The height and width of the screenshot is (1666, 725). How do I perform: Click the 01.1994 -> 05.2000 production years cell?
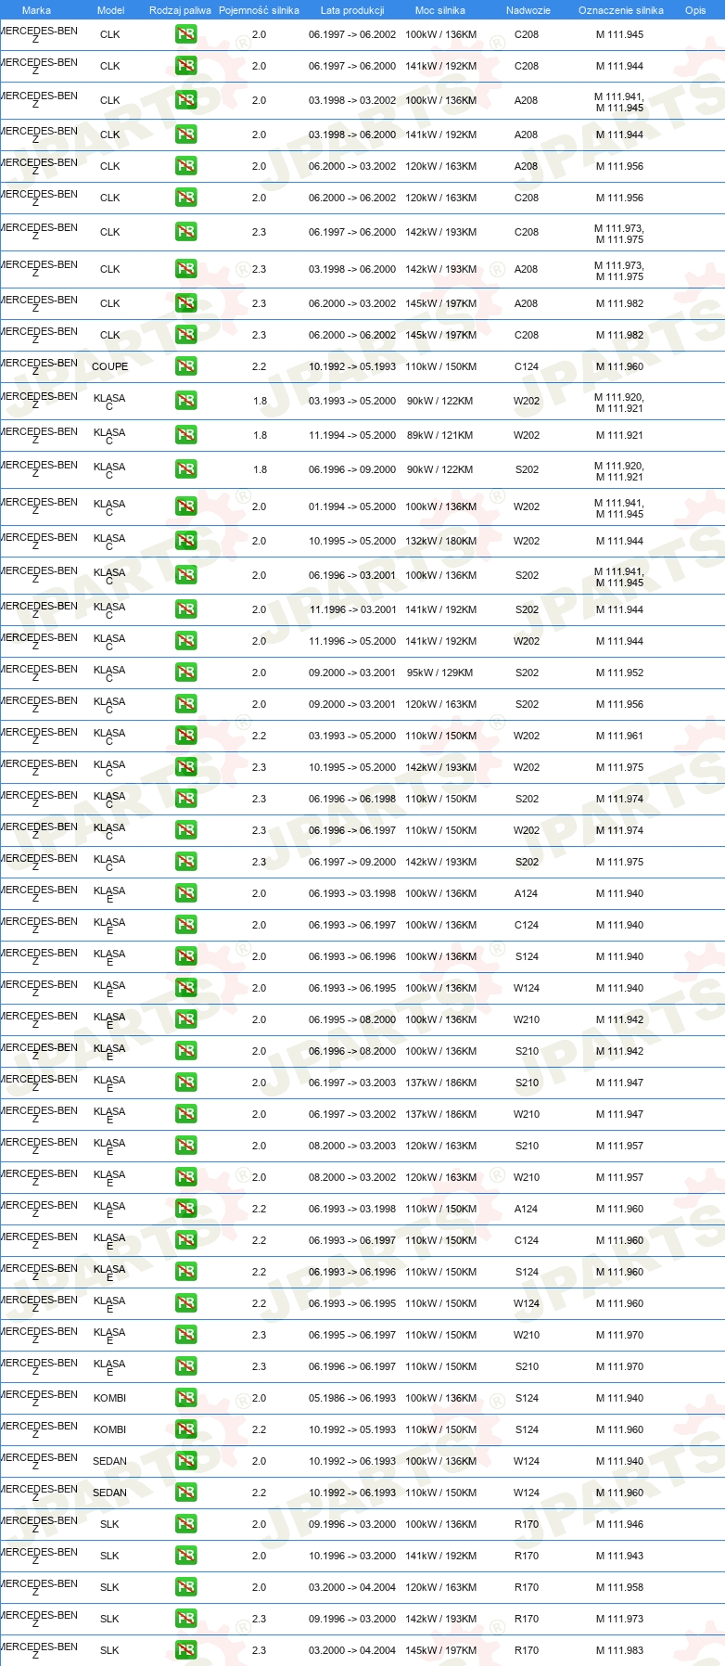pyautogui.click(x=352, y=506)
